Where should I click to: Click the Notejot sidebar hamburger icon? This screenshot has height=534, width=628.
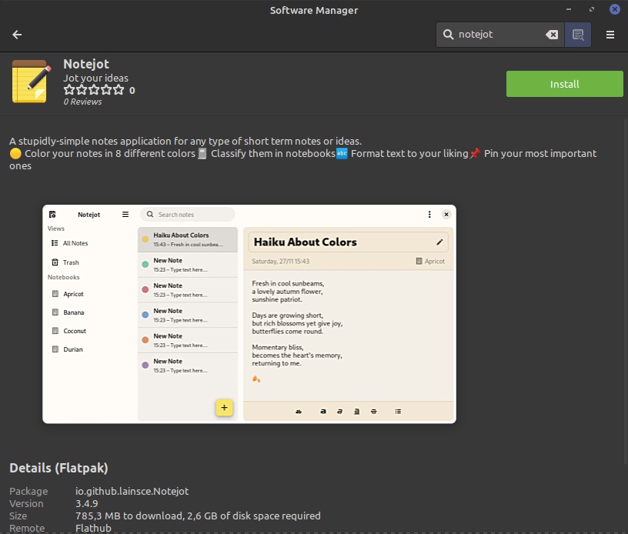[x=125, y=214]
